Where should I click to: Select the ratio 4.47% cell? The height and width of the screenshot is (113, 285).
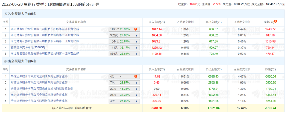click(x=242, y=76)
